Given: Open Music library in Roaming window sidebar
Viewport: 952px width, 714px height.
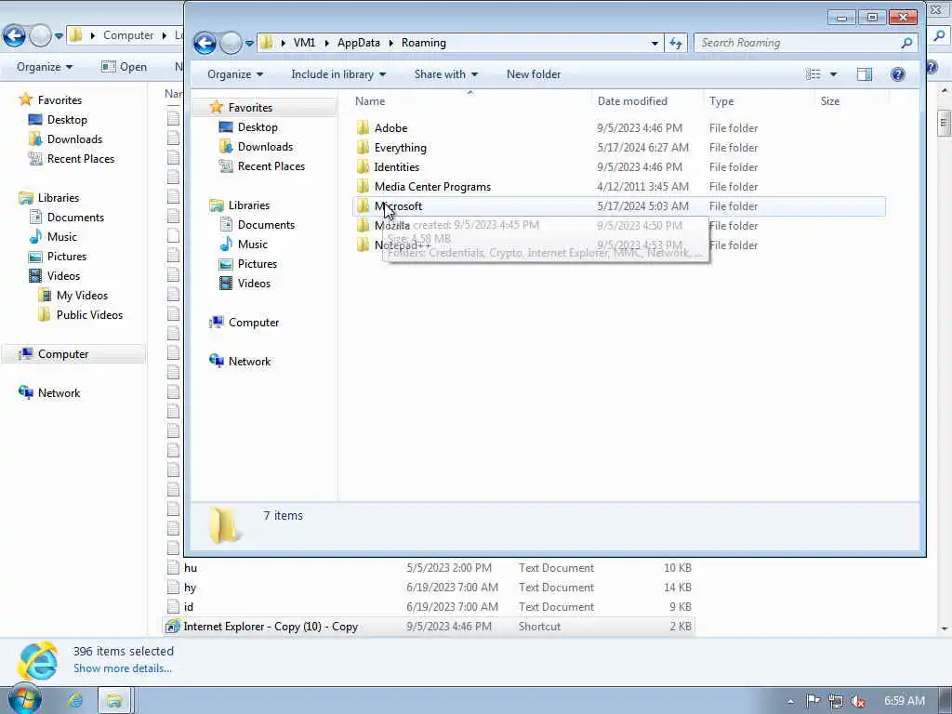Looking at the screenshot, I should pyautogui.click(x=253, y=245).
